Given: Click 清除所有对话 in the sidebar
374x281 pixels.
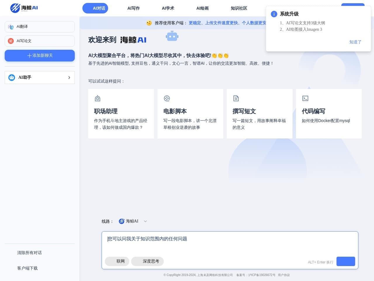Looking at the screenshot, I should 30,253.
